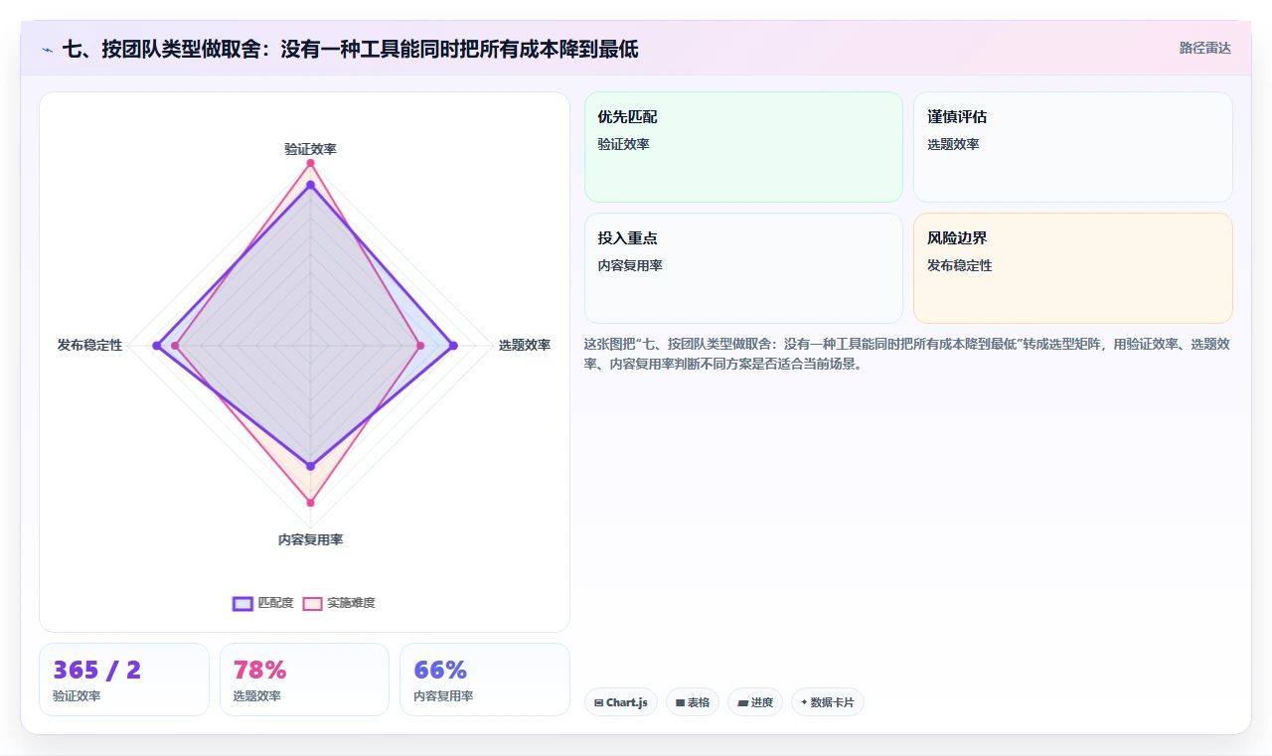Open the 优先匹配 card
Viewport: 1272px width, 756px height.
[x=743, y=147]
